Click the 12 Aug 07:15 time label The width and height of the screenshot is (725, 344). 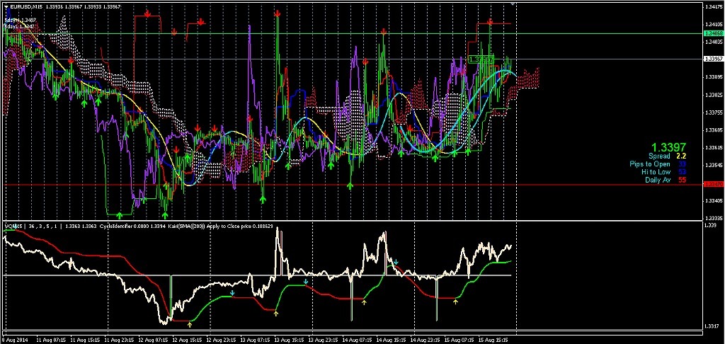152,339
